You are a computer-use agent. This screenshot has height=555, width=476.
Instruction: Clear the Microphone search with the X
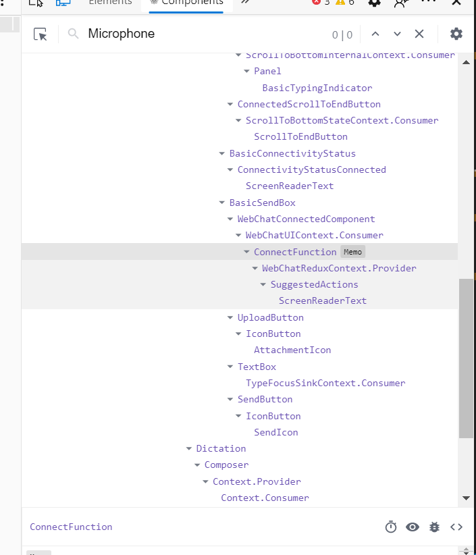419,33
